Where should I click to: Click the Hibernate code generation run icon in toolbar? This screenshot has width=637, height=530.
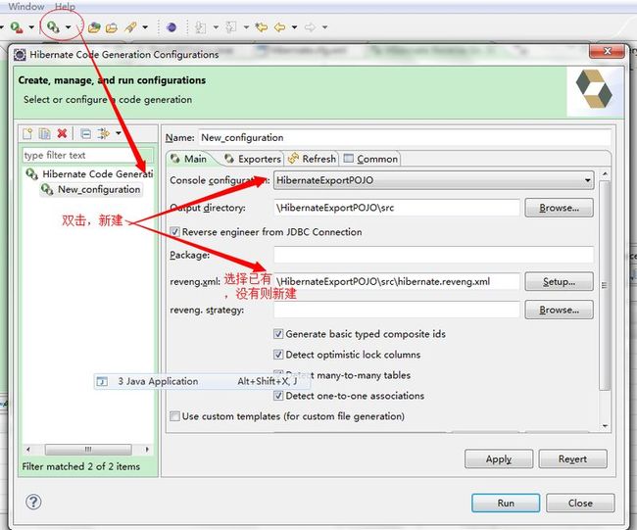53,27
